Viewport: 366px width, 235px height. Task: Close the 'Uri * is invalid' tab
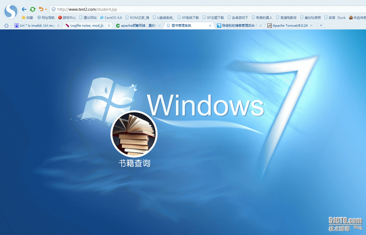pos(58,26)
